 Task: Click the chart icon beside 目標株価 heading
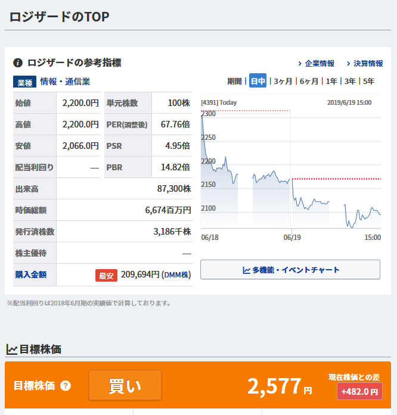click(11, 350)
